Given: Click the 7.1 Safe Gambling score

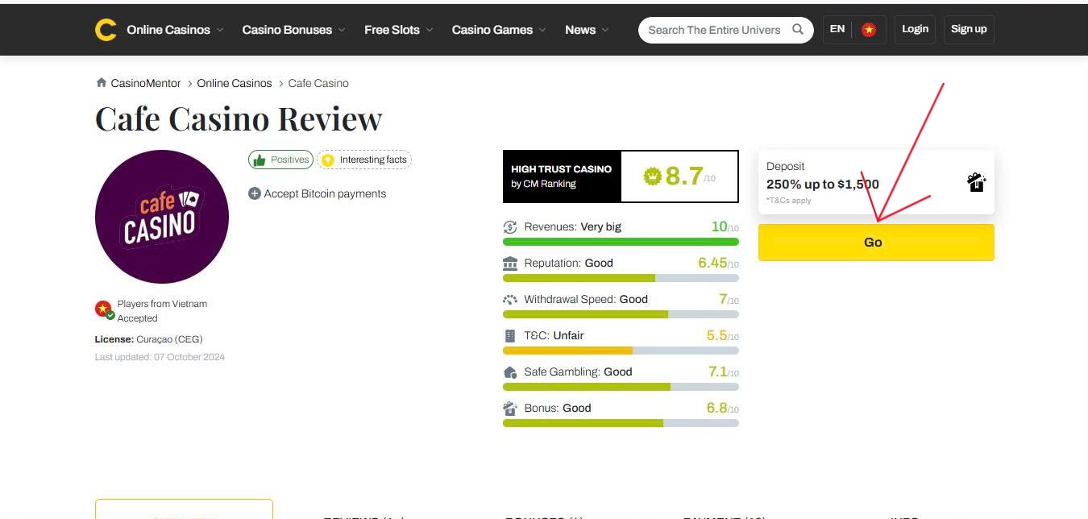Looking at the screenshot, I should coord(723,372).
